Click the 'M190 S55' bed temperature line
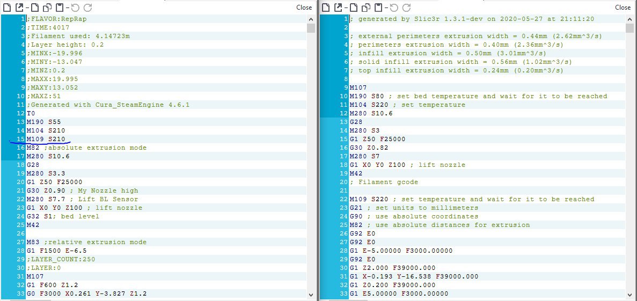Viewport: 637px width, 301px height. 44,122
